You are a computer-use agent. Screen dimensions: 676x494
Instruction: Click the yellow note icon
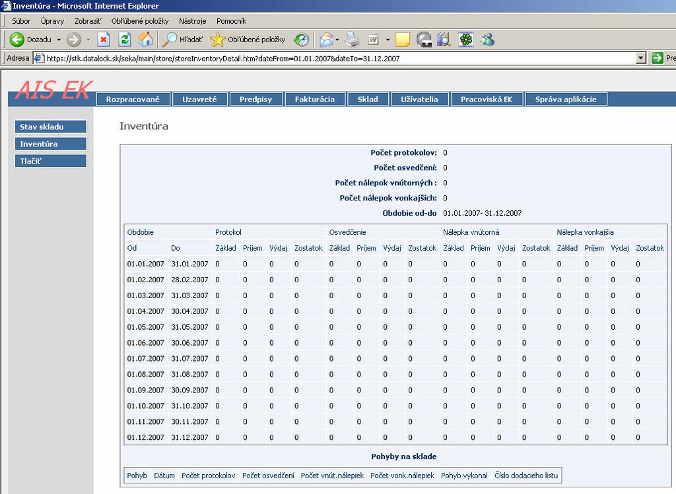(402, 40)
